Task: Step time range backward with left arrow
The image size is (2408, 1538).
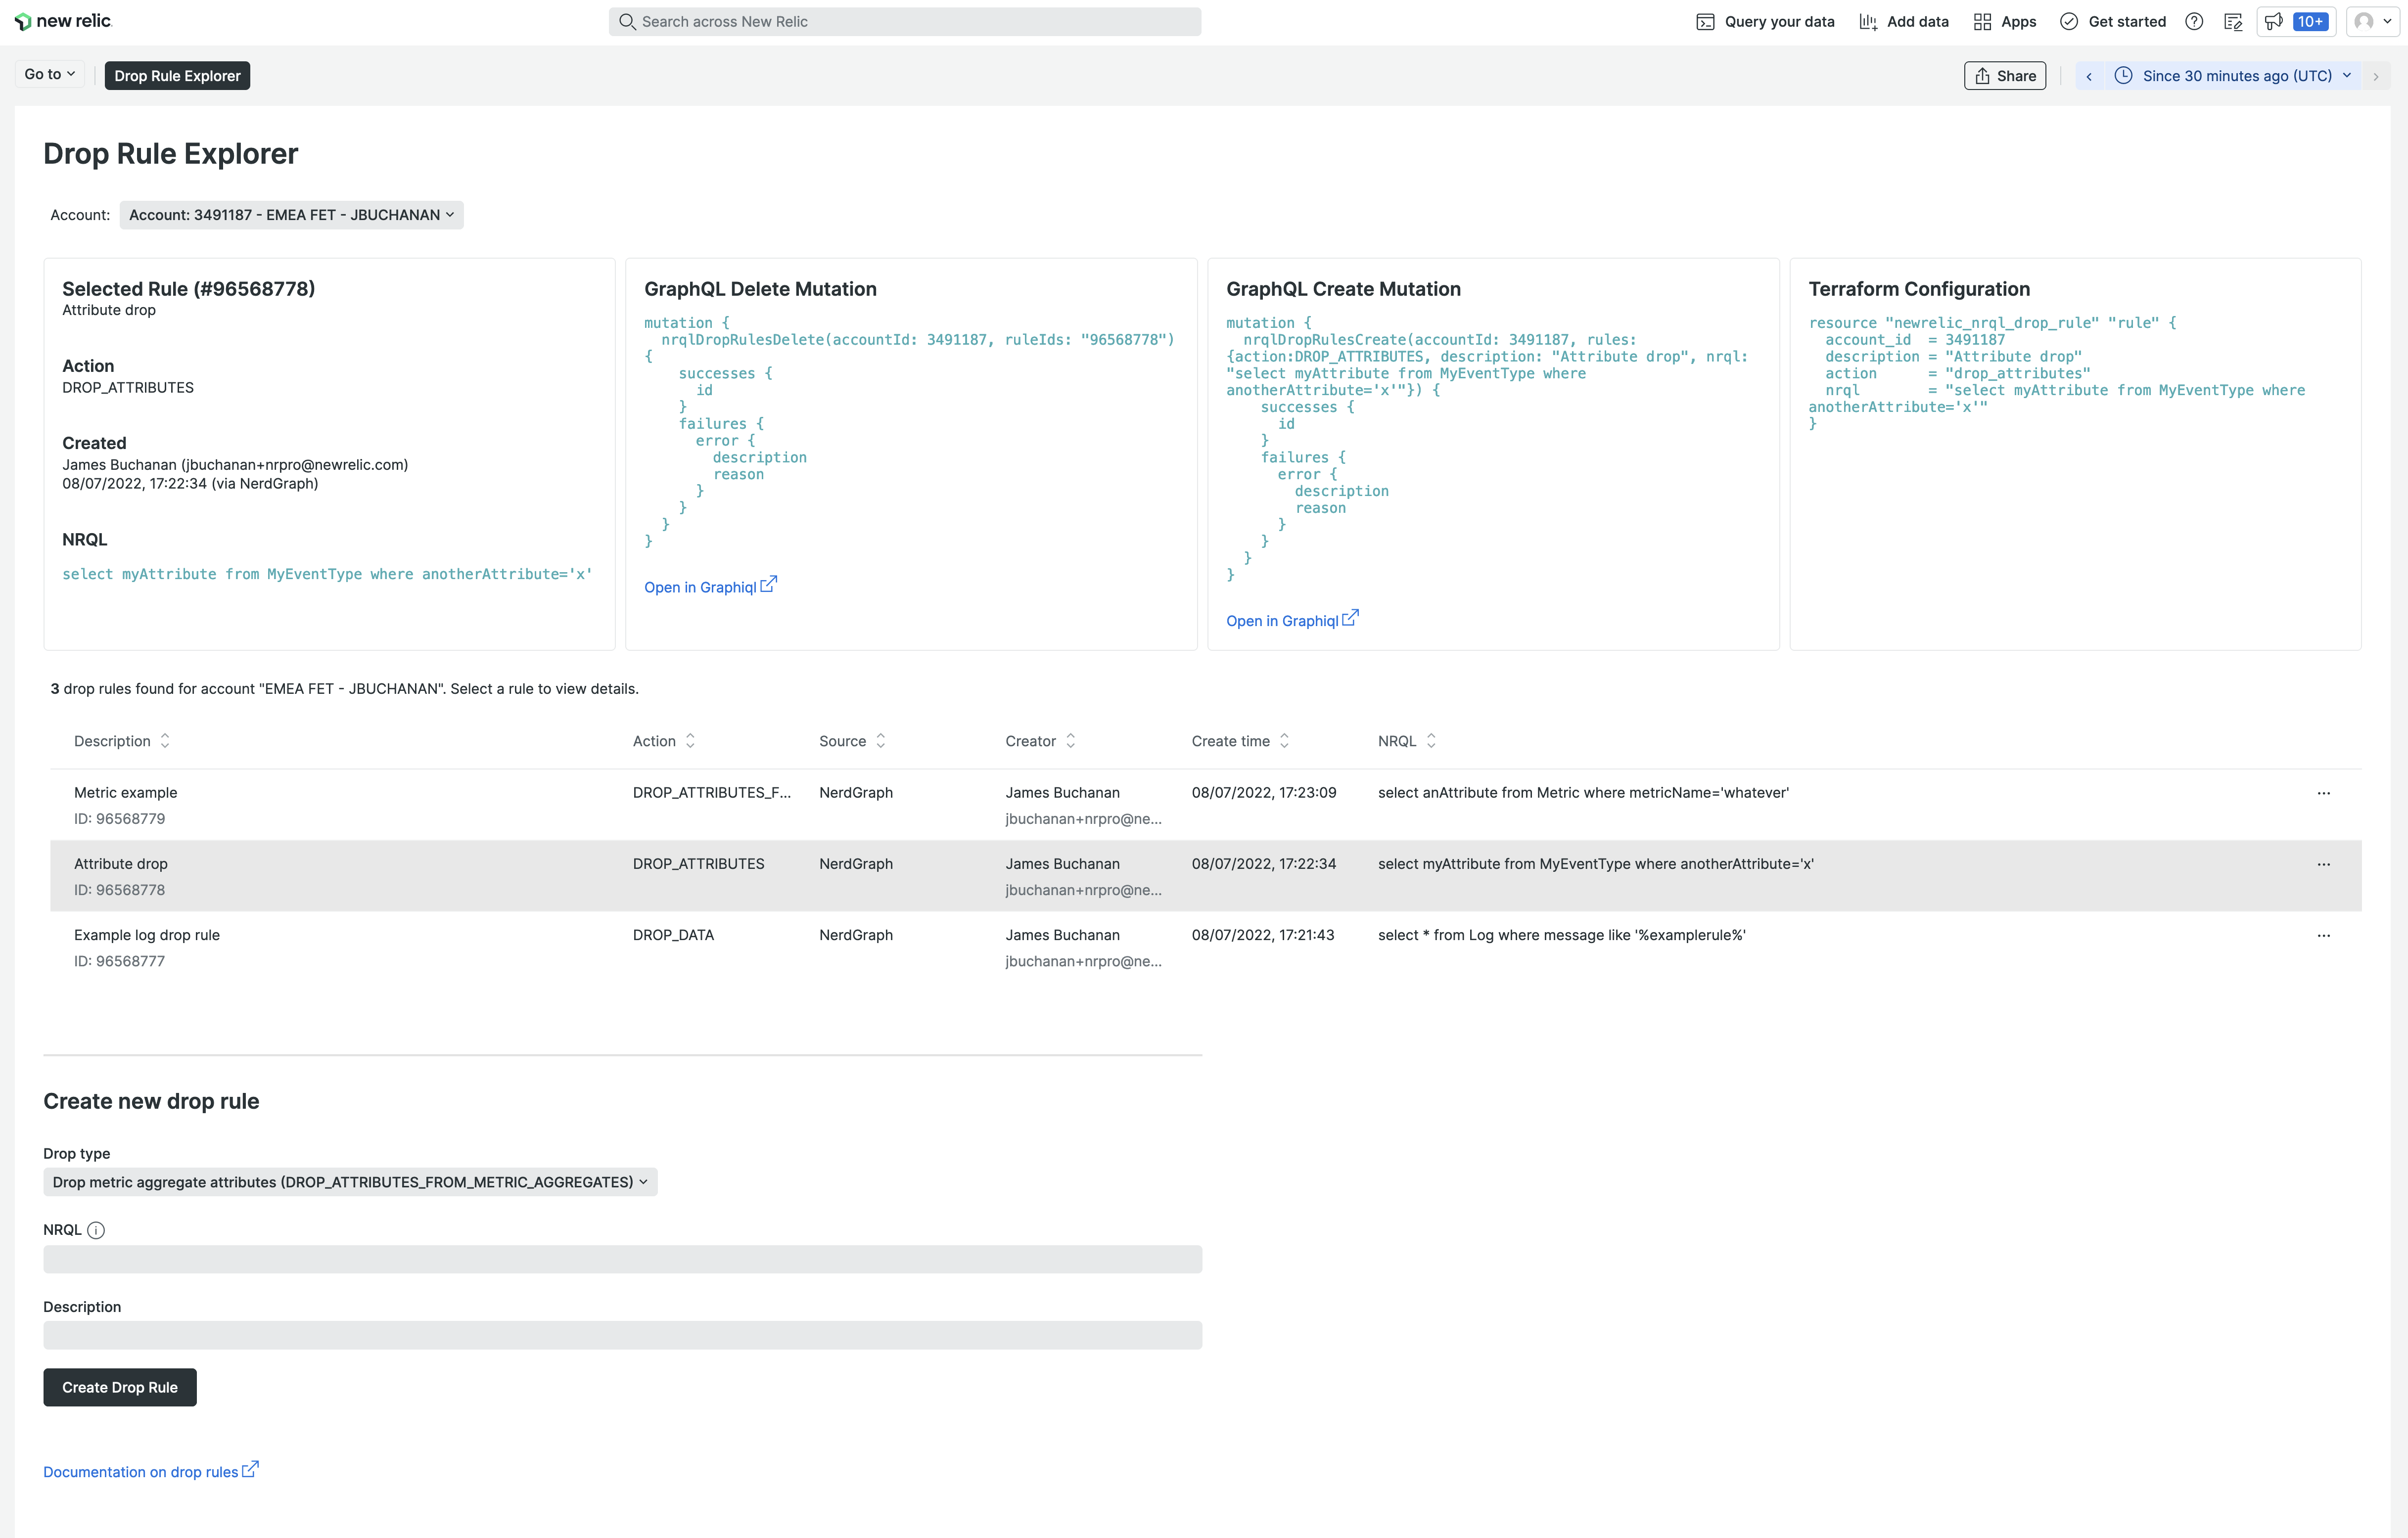Action: (x=2089, y=76)
